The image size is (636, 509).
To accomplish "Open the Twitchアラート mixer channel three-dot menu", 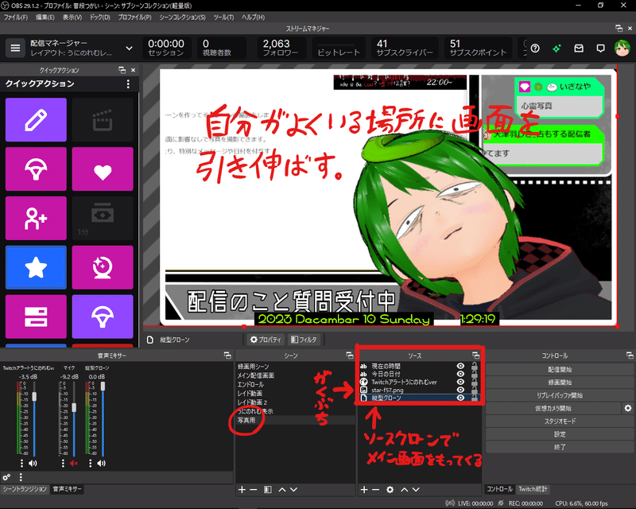I will coord(21,463).
